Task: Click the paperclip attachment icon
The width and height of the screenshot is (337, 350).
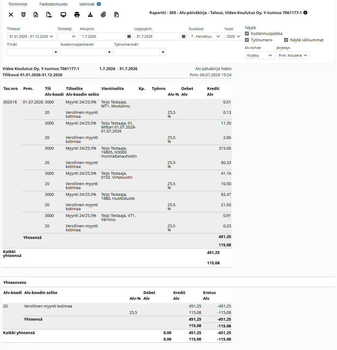Action: click(103, 15)
